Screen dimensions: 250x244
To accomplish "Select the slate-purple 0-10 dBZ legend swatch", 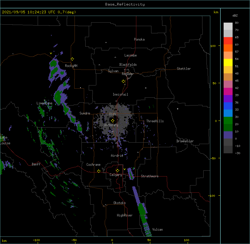I will click(x=228, y=135).
